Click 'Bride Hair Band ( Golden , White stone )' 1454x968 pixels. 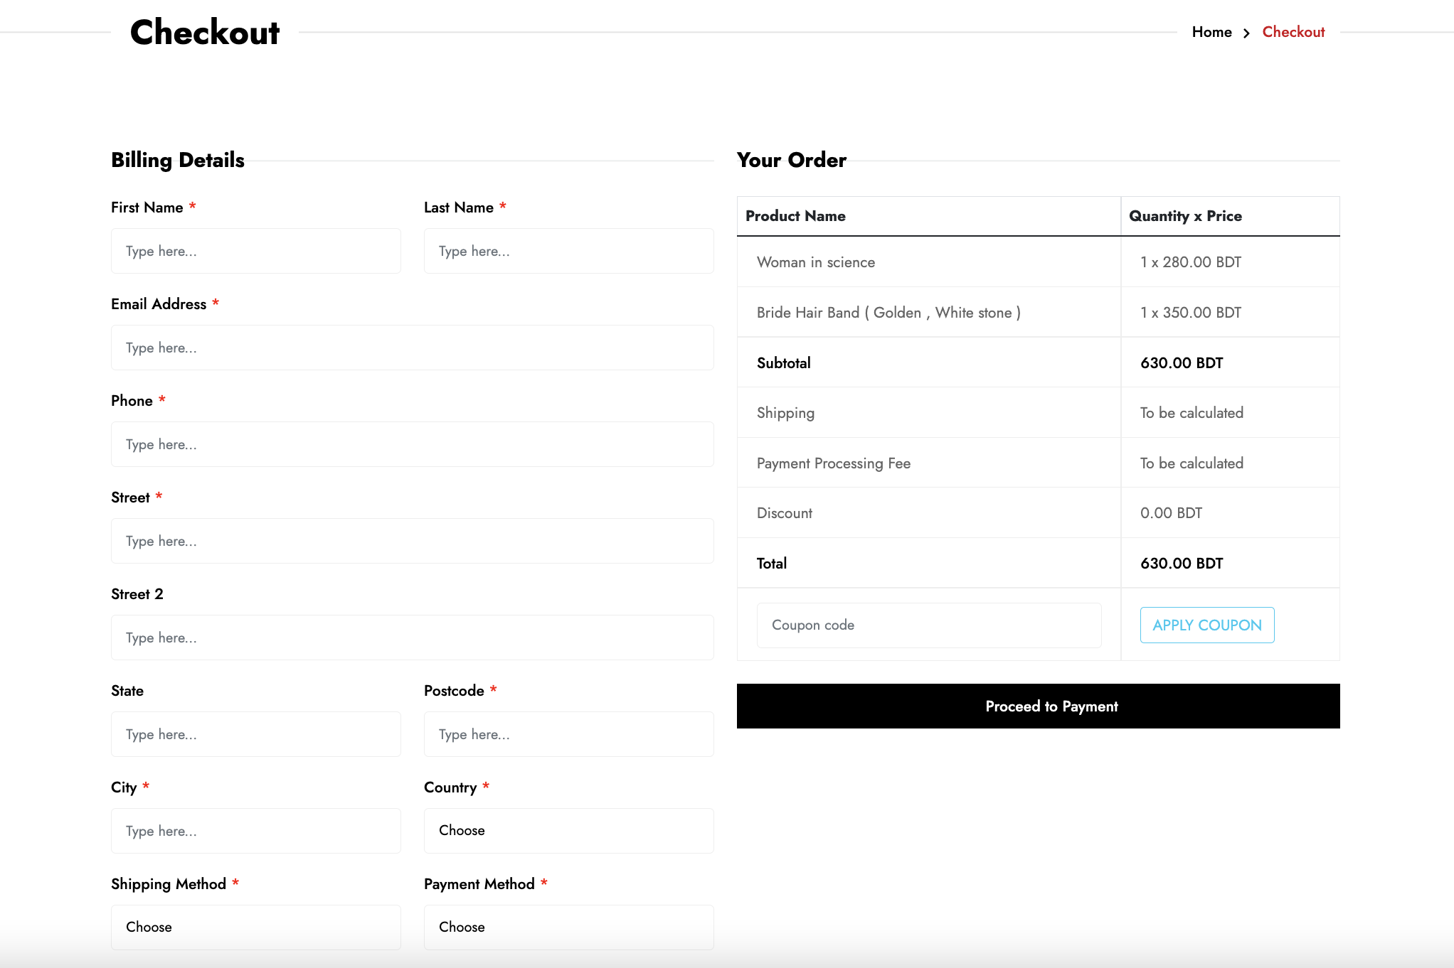click(x=888, y=313)
